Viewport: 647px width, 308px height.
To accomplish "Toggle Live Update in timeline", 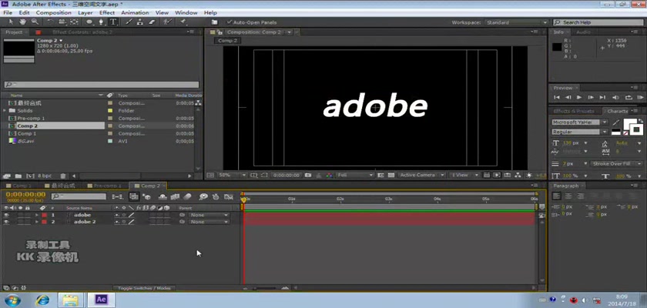I will point(134,197).
